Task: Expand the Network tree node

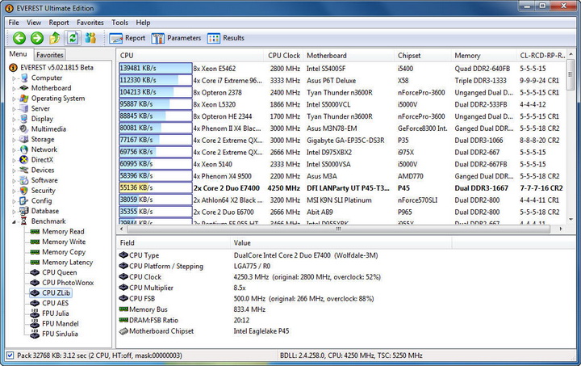Action: pos(14,149)
